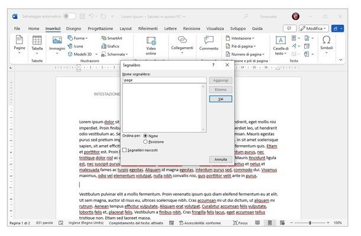Click the Nome segnalibro text field
This screenshot has height=236, width=361.
tap(164, 80)
